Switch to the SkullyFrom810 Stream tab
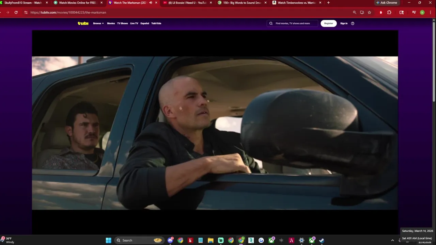Screen dimensions: 436x245 (24, 3)
